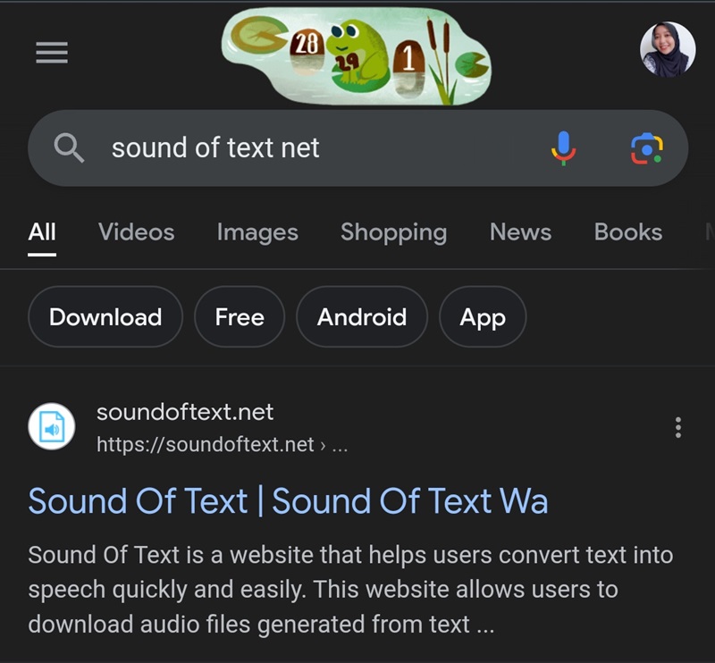
Task: Switch to the Images tab
Action: (257, 232)
